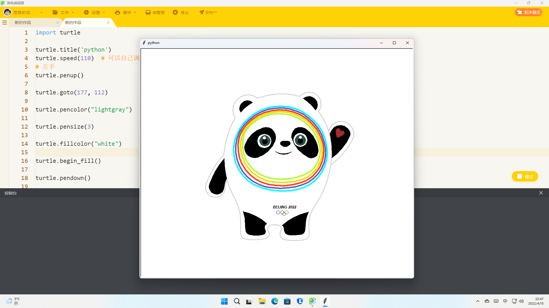Close the python turtle window

[407, 43]
